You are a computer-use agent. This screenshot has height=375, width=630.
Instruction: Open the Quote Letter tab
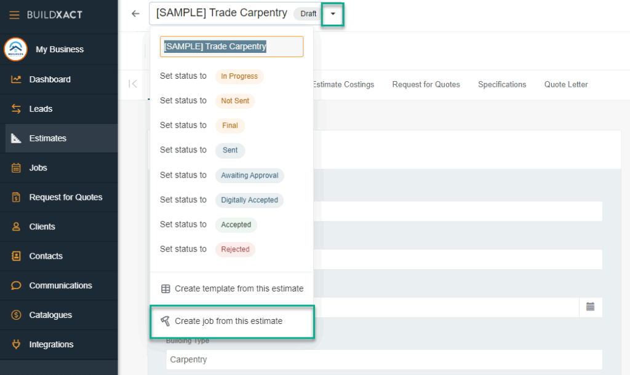(565, 84)
